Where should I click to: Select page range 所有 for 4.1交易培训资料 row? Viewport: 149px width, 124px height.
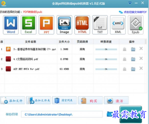pyautogui.click(x=82, y=59)
